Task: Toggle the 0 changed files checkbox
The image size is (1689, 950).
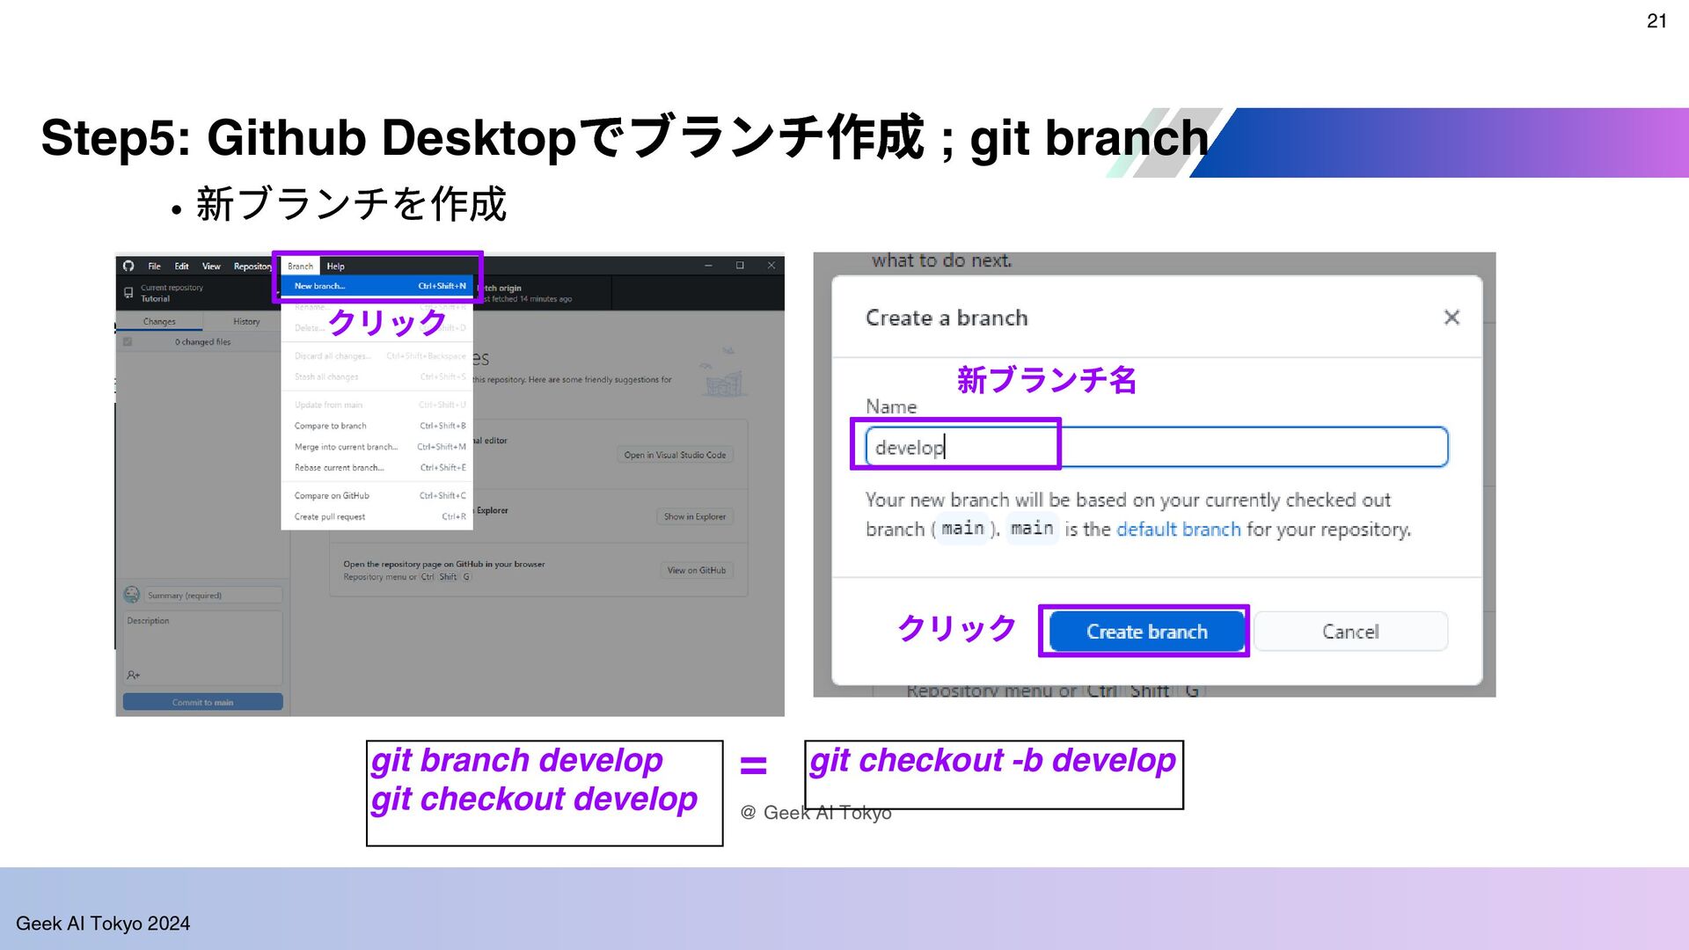Action: tap(128, 342)
